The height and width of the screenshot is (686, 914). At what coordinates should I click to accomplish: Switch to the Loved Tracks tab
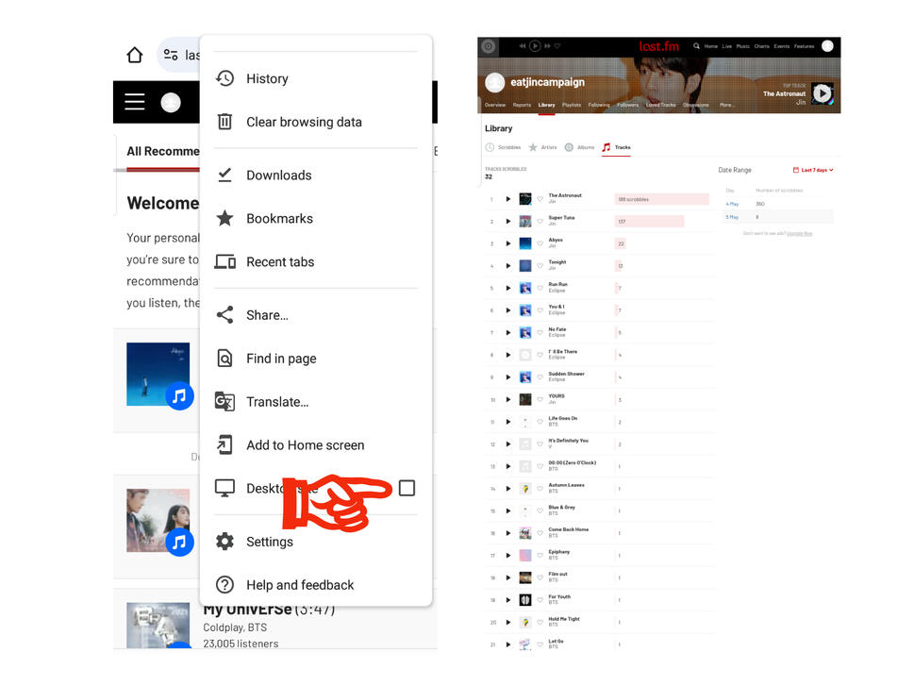[x=660, y=105]
